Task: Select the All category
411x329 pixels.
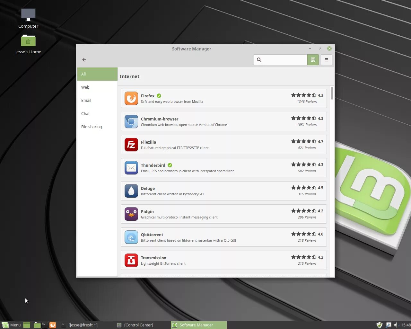Action: [x=97, y=74]
